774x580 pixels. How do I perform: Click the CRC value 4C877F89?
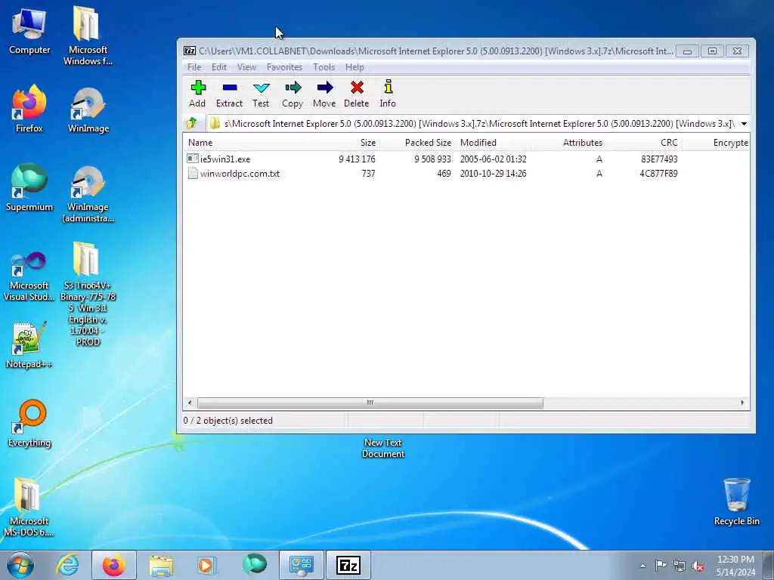(658, 174)
